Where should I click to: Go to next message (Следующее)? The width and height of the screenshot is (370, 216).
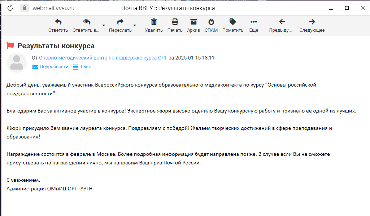click(312, 22)
